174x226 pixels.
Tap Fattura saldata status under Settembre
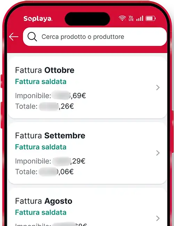click(41, 147)
